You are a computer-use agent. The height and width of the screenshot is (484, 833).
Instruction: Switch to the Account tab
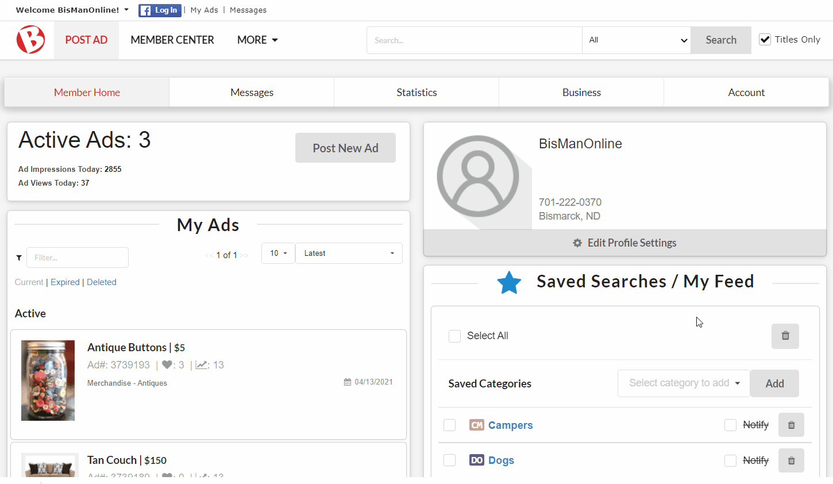746,93
